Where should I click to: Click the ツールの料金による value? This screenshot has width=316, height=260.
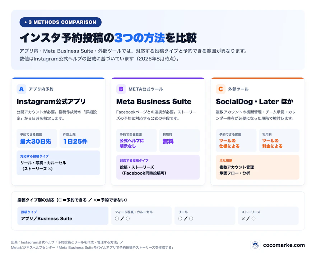coord(272,143)
